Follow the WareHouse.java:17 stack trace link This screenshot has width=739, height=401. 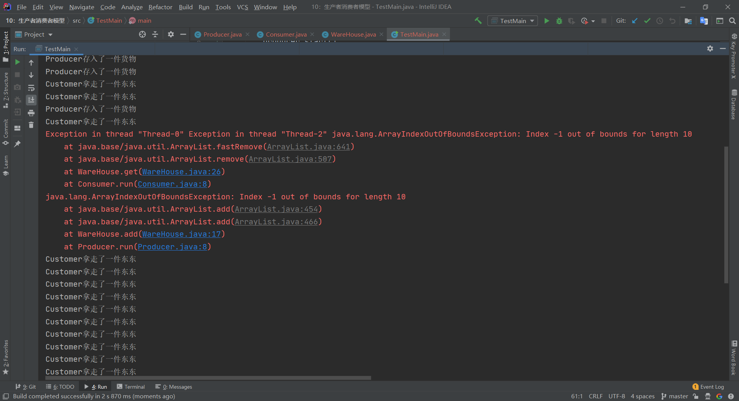(181, 234)
